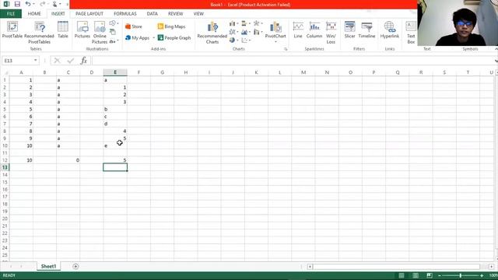Insert a column chart
This screenshot has width=498, height=280.
233,23
